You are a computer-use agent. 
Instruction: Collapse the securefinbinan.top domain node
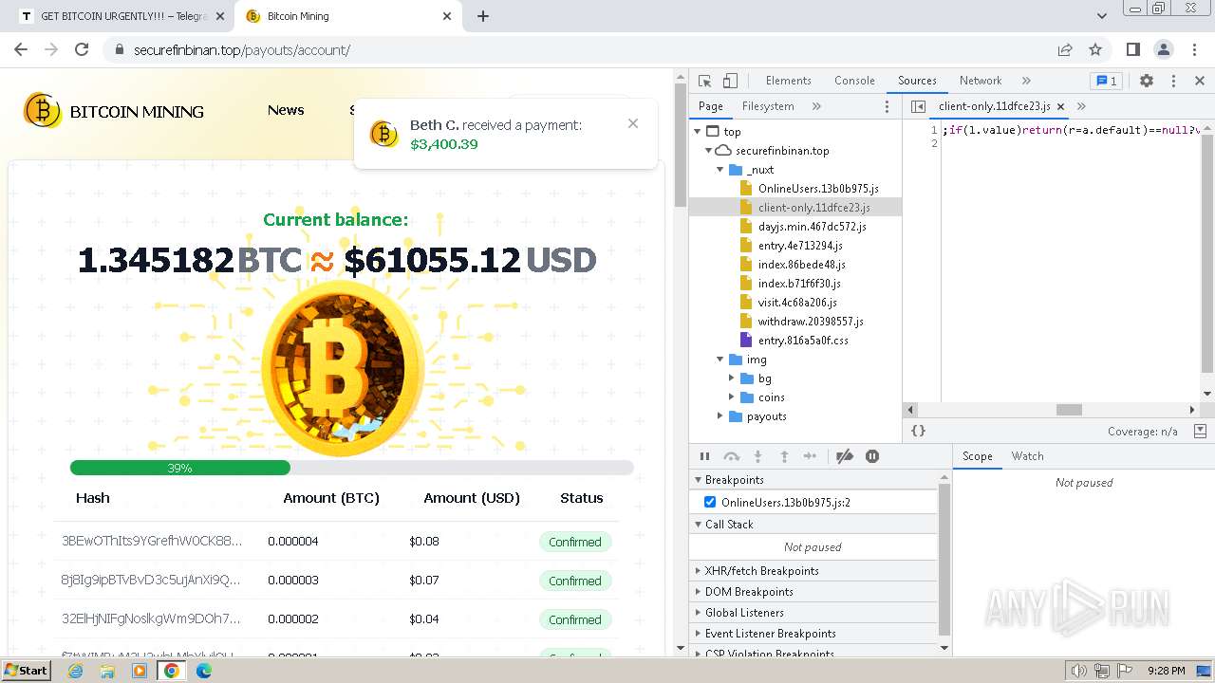(x=708, y=151)
